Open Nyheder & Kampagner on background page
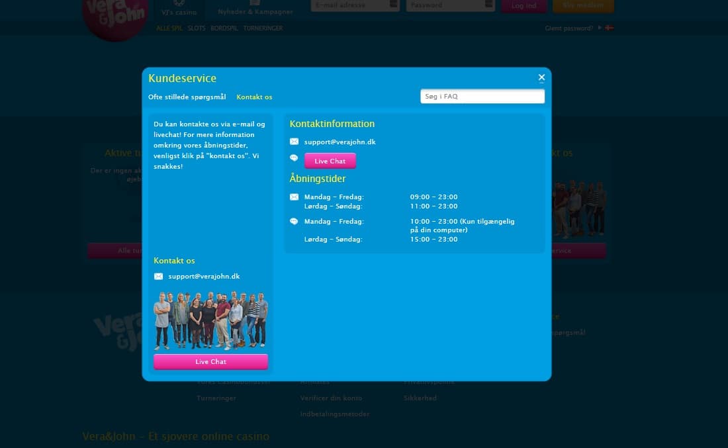 coord(255,9)
